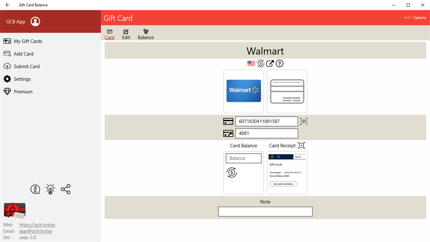
Task: Open the Options menu in the red header
Action: pos(415,18)
